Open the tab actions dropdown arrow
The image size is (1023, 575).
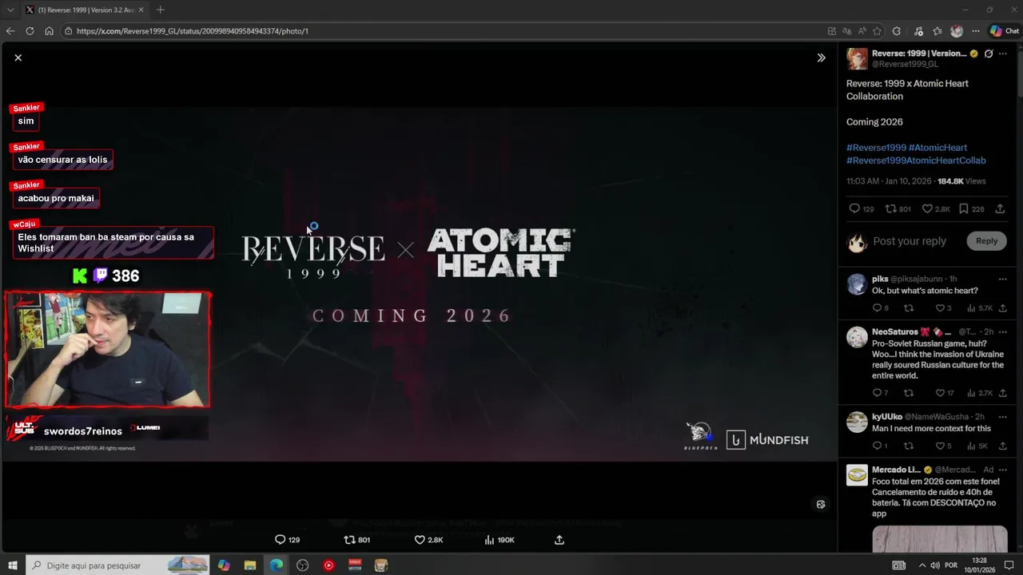(10, 10)
